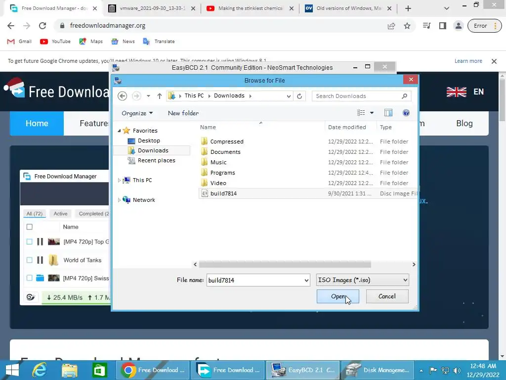The width and height of the screenshot is (506, 380).
Task: Switch to vmware_2021-09-30 Chrome tab
Action: 152,8
